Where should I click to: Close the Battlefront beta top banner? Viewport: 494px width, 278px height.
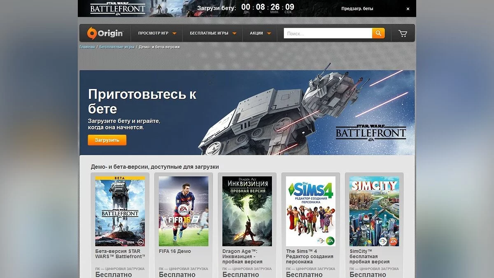[x=408, y=9]
